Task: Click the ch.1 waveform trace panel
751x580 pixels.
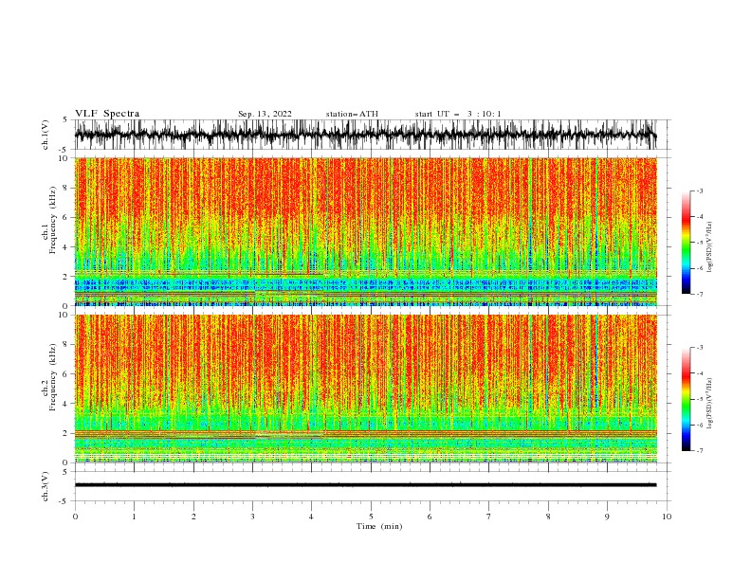Action: [372, 135]
